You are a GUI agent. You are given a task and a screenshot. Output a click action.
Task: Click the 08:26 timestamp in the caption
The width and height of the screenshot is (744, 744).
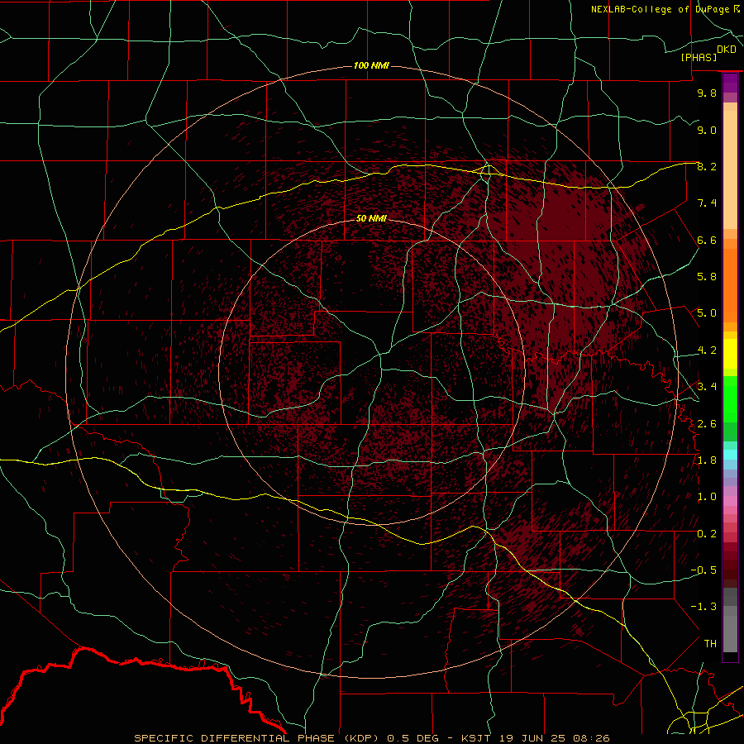tap(591, 738)
